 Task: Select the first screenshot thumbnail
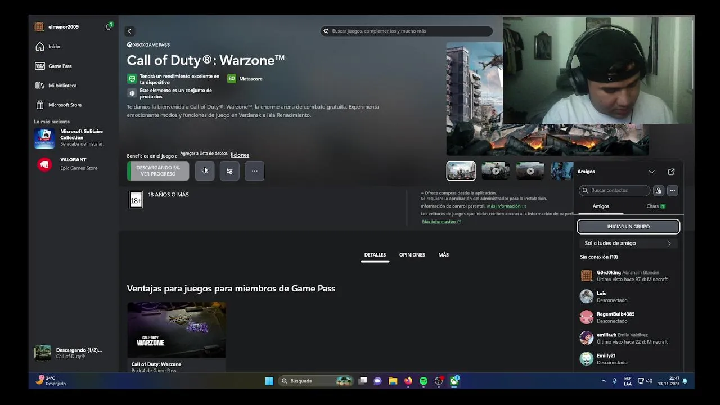click(461, 171)
